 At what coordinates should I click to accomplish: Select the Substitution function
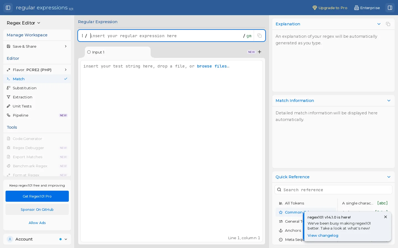tap(37, 88)
